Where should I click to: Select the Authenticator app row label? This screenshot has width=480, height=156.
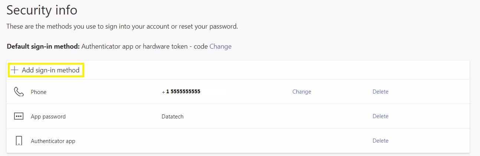pyautogui.click(x=53, y=141)
